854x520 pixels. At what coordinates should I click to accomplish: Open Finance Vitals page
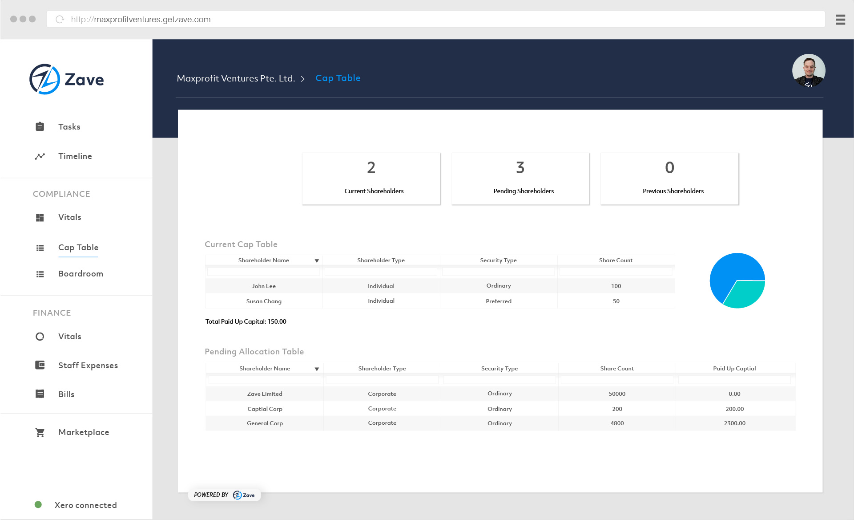coord(70,337)
